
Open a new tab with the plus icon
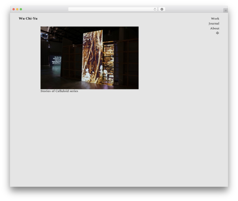point(226,10)
